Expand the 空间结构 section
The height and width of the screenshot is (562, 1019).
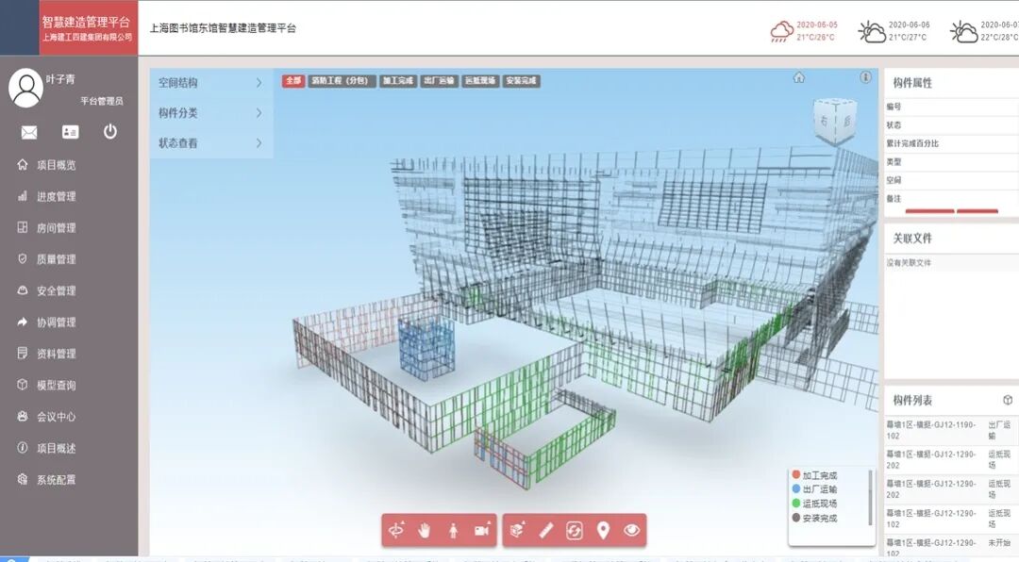point(211,83)
